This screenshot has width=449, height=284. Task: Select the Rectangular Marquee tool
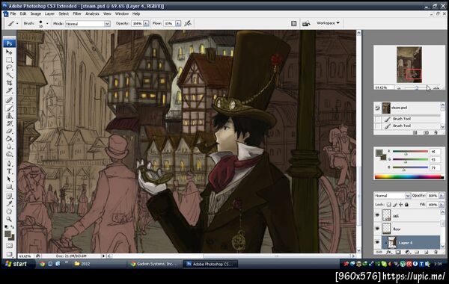pyautogui.click(x=9, y=60)
